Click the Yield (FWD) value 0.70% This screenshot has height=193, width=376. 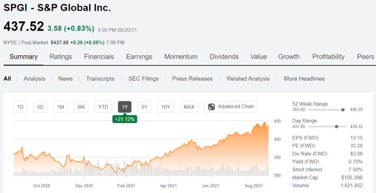356,161
